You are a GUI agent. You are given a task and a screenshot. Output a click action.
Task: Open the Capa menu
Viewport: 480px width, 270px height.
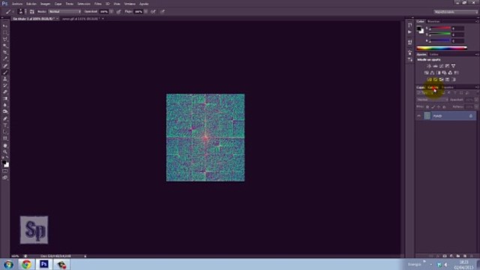(x=58, y=4)
